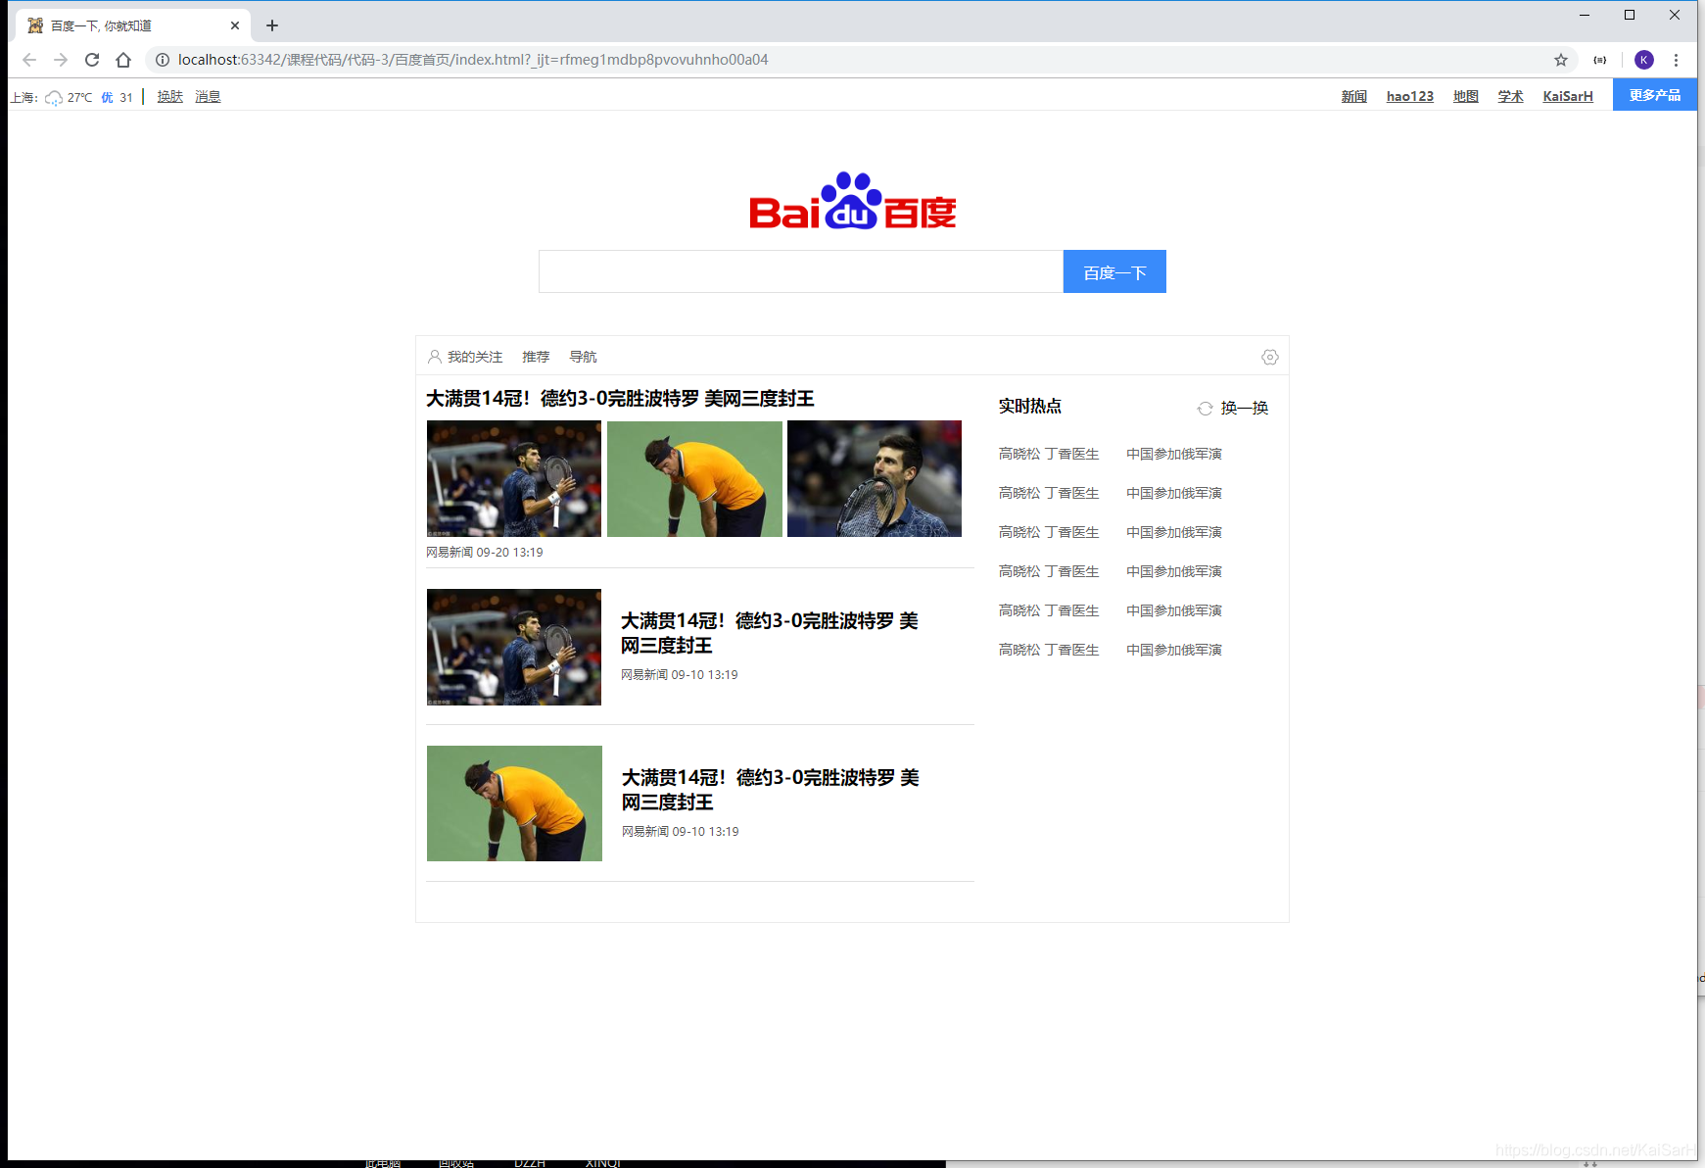Open thumbnail of the third news item

click(514, 803)
